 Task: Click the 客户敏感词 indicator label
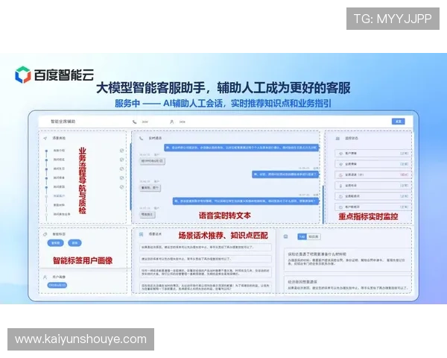pos(352,207)
